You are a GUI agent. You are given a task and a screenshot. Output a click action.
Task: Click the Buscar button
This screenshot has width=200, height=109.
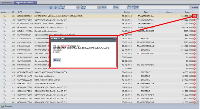pos(194,8)
